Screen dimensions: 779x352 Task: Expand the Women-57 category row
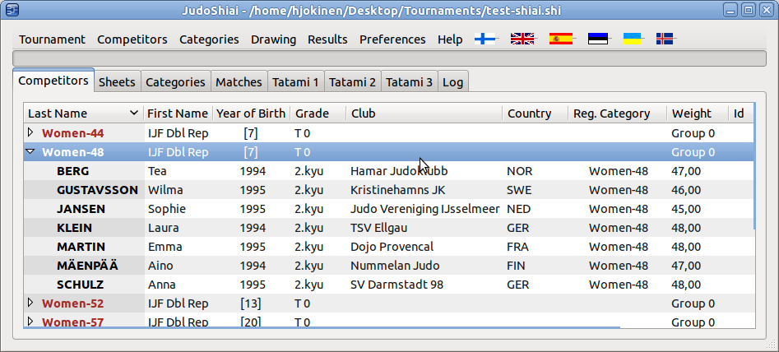point(30,322)
